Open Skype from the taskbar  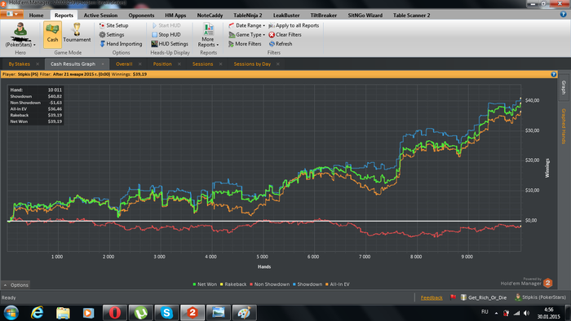click(166, 313)
